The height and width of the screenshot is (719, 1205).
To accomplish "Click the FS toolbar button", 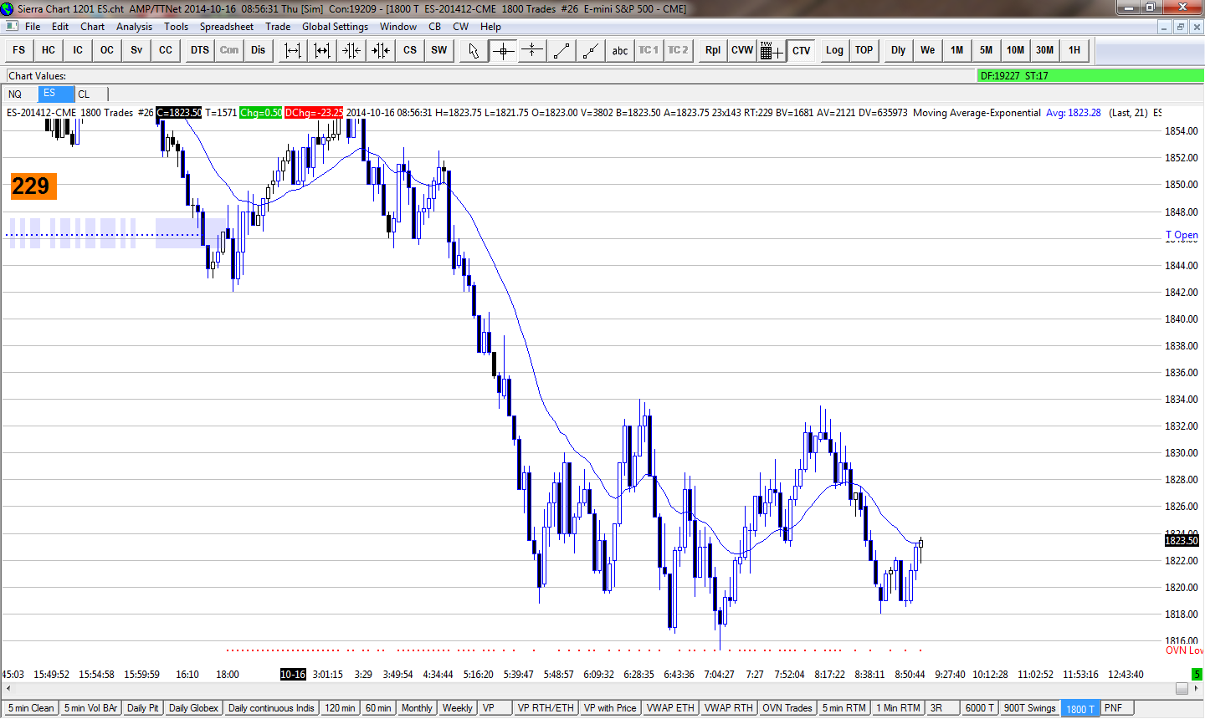I will [18, 50].
